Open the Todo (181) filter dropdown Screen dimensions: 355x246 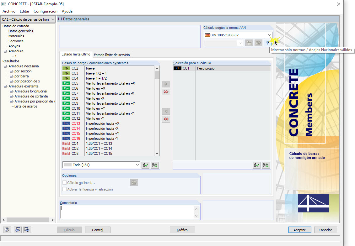coord(101,165)
